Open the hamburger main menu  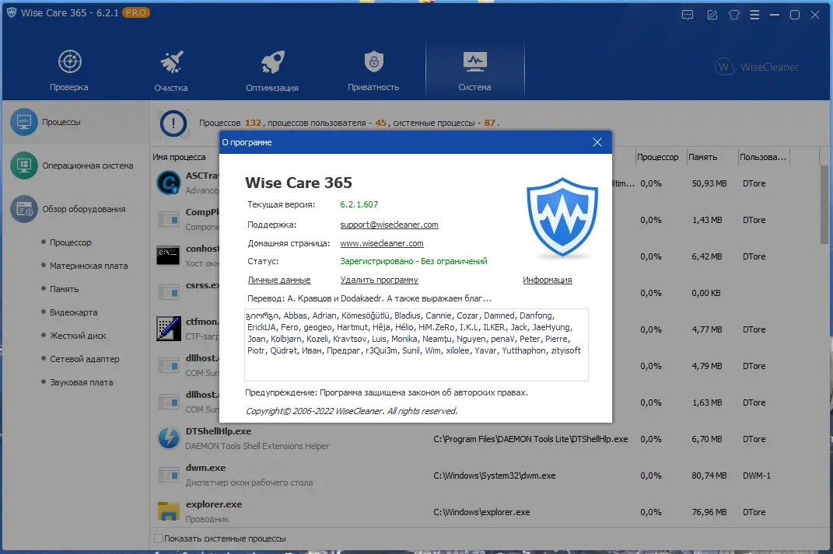[754, 14]
